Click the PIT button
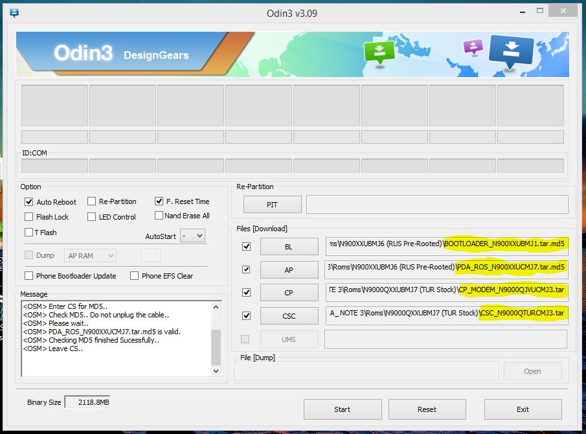This screenshot has width=586, height=434. 272,205
